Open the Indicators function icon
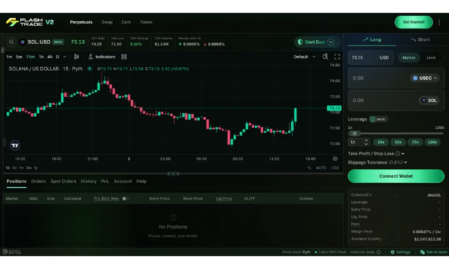The width and height of the screenshot is (449, 269). click(90, 57)
